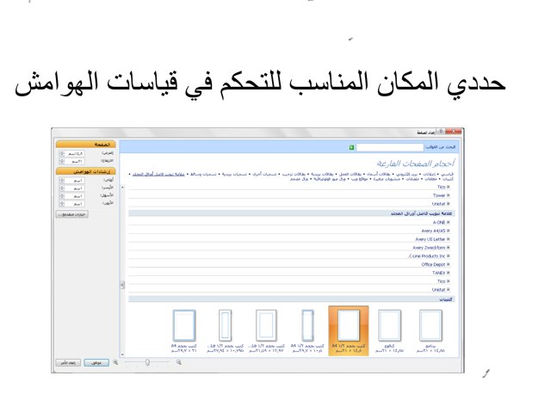Image resolution: width=551 pixels, height=413 pixels.
Task: Expand the Avery A4/A5 row
Action: (448, 231)
